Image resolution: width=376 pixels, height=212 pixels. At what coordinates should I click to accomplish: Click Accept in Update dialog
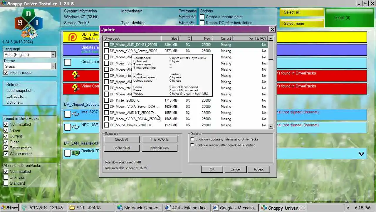coord(258,169)
